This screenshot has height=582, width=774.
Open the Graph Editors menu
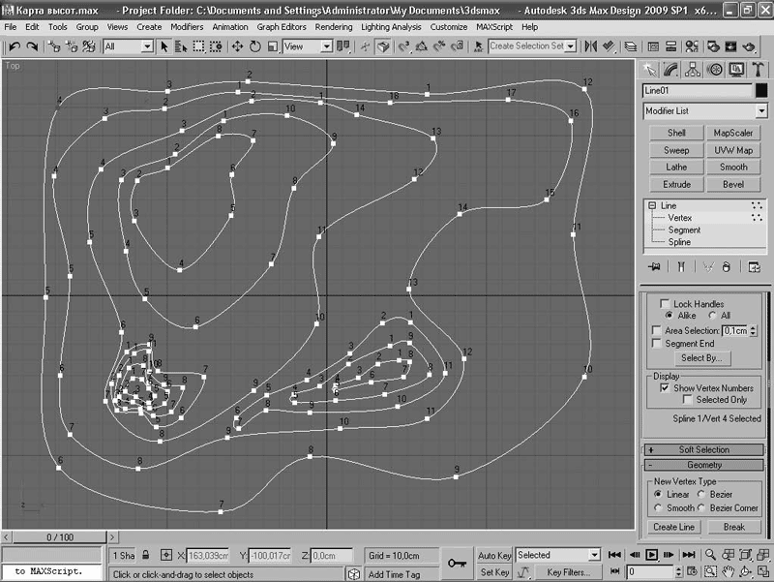tap(282, 27)
